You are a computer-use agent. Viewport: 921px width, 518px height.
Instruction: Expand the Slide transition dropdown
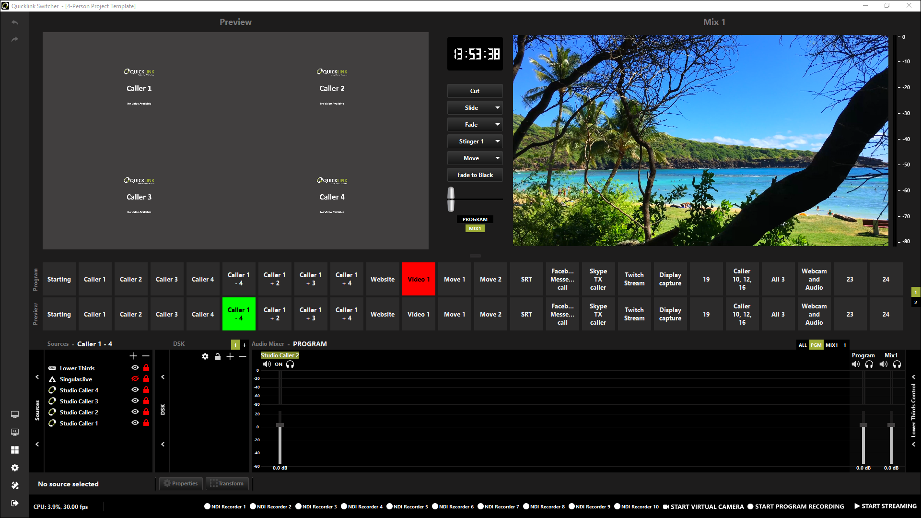coord(498,108)
